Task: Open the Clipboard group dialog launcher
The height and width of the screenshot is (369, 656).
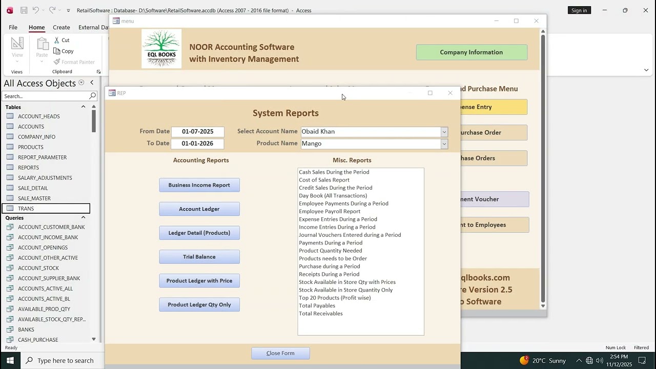Action: click(98, 72)
